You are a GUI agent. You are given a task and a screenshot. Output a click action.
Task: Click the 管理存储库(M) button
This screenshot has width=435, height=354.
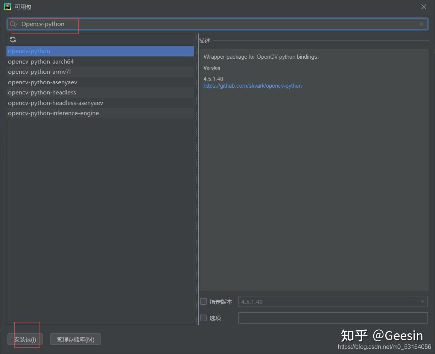(x=75, y=339)
